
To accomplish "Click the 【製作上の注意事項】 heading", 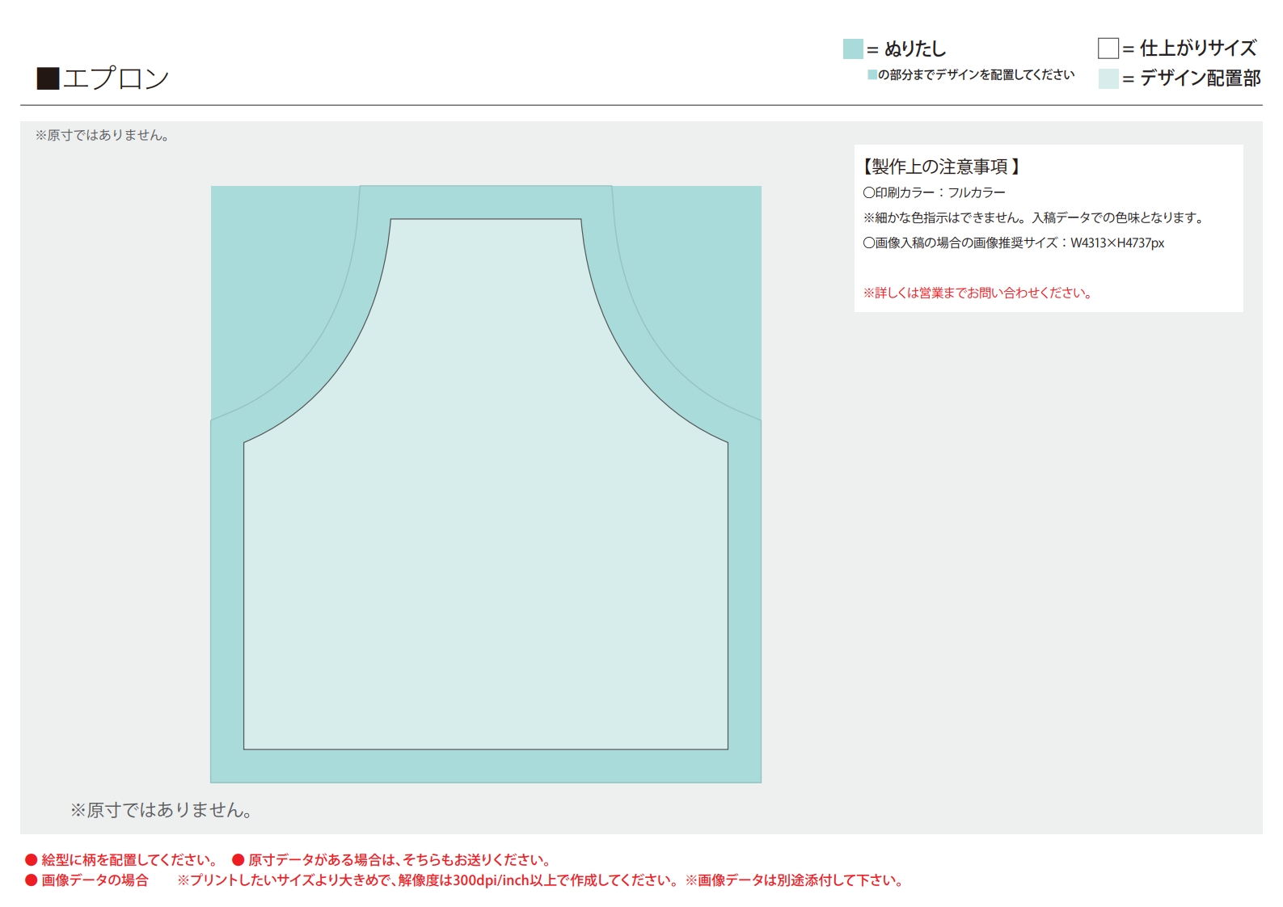I will [x=940, y=167].
